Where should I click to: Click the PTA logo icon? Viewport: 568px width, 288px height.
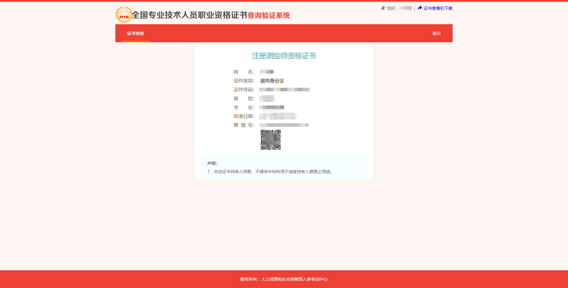[x=124, y=14]
